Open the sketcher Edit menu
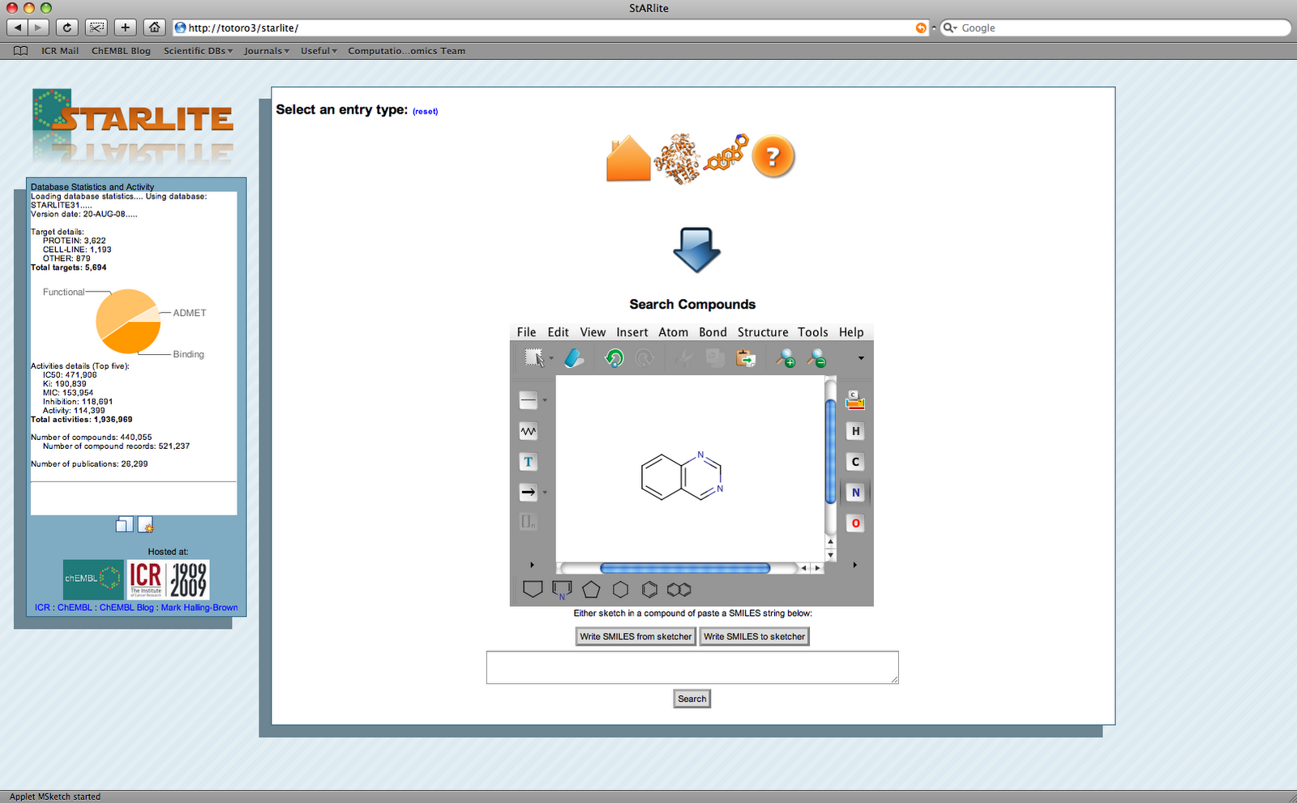The height and width of the screenshot is (803, 1297). point(559,332)
